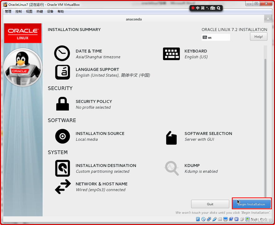The height and width of the screenshot is (225, 275).
Task: Click 'Custom partitioning selected' text
Action: (x=103, y=171)
